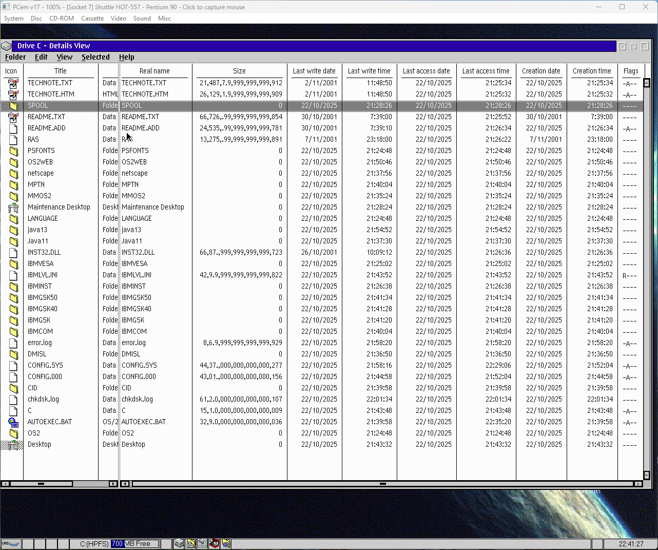Click the AUTOEXEC.BAT batch file icon

pos(13,422)
